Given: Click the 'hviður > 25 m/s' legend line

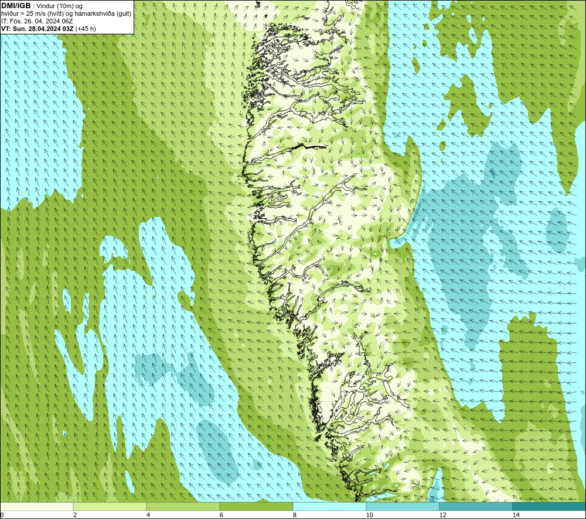Looking at the screenshot, I should click(66, 14).
